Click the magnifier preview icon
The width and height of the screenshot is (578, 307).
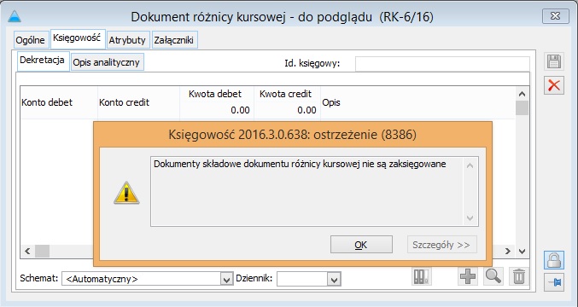point(493,276)
